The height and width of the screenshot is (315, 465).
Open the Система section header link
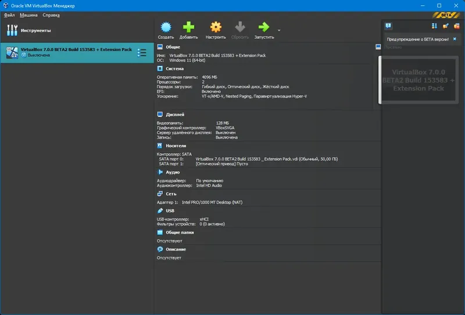pyautogui.click(x=175, y=68)
